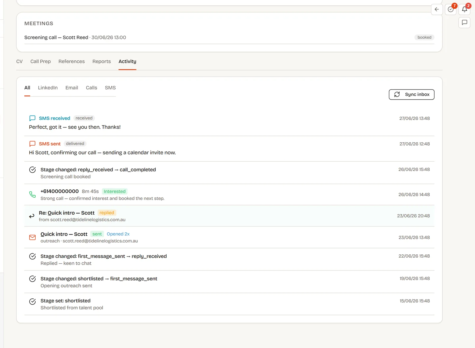Select the 'Hi Scott, confirming our call' message text
This screenshot has width=475, height=348.
(102, 153)
